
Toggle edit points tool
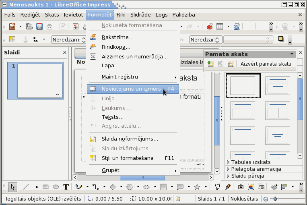[x=218, y=187]
